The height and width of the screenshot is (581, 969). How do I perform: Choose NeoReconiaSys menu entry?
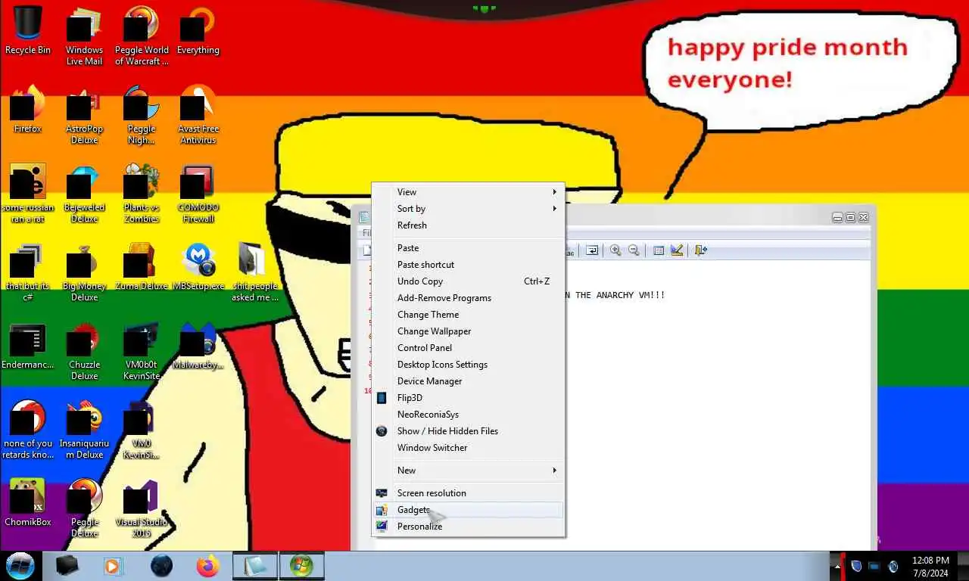[x=469, y=415]
